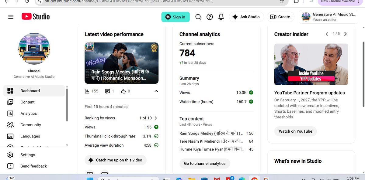Click the sidebar scroll down arrow

[67, 145]
